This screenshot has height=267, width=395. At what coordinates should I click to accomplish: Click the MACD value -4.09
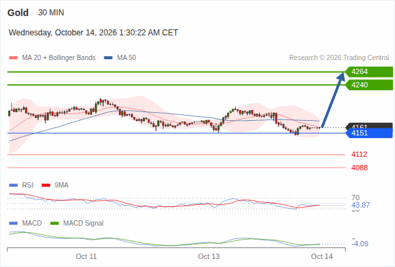click(360, 244)
